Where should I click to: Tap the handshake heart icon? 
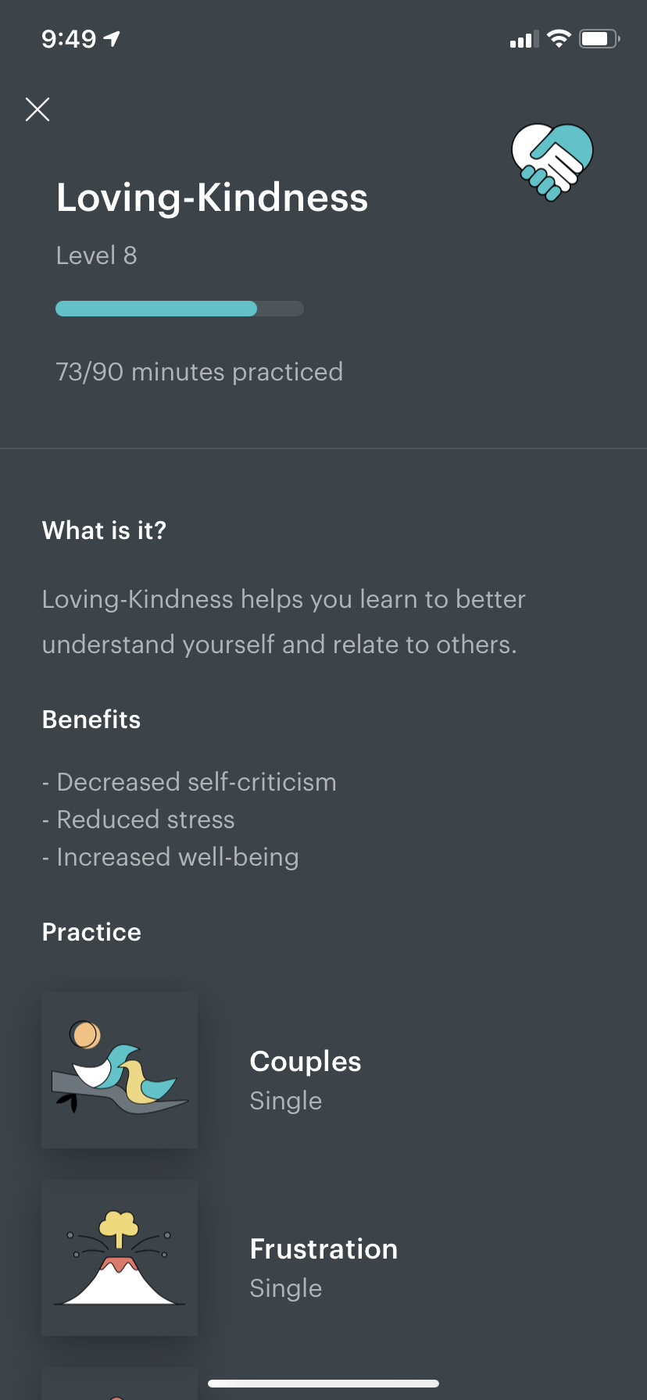(552, 162)
